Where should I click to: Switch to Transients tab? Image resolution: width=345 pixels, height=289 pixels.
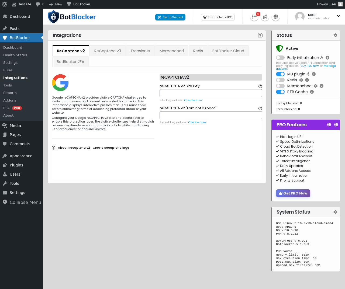click(x=140, y=51)
